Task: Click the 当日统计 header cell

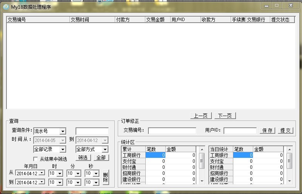Action: click(x=221, y=149)
